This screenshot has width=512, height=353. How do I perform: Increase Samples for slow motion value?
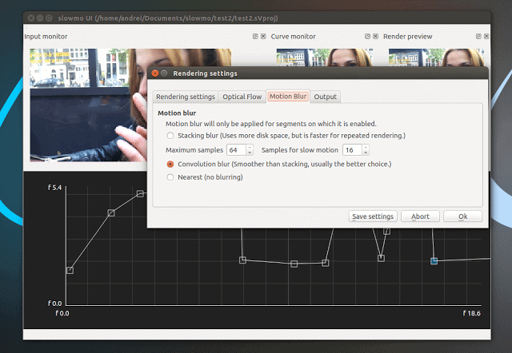click(x=366, y=147)
